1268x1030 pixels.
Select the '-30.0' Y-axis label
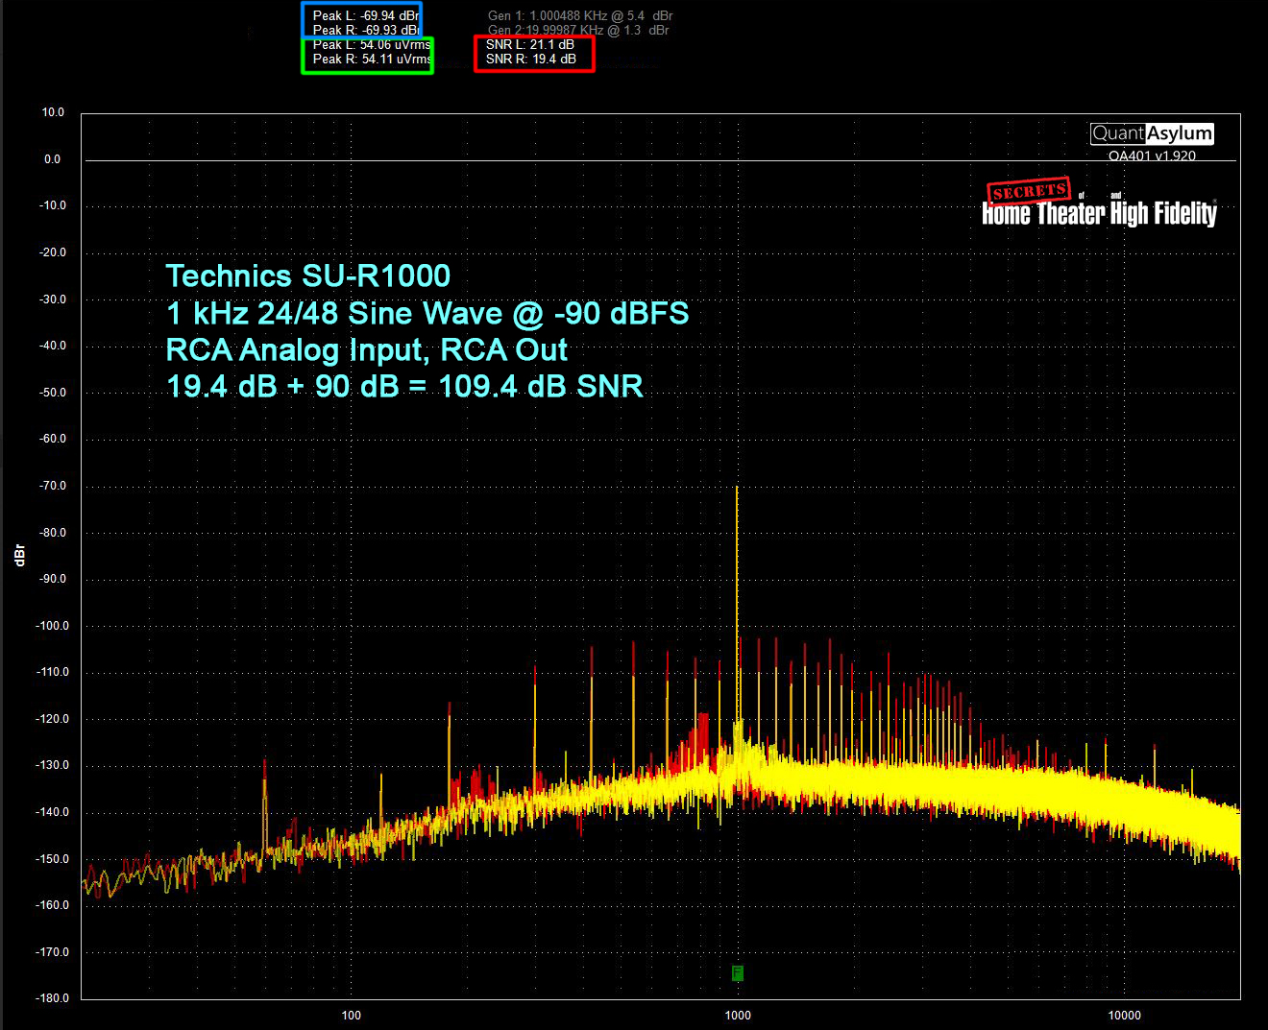point(53,299)
